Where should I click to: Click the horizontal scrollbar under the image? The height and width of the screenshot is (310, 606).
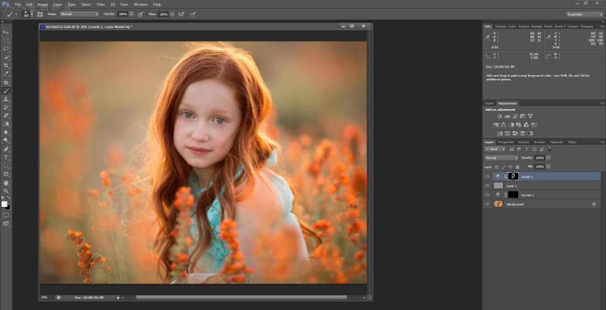pyautogui.click(x=241, y=298)
